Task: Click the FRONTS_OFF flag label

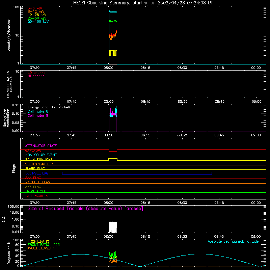Action: pyautogui.click(x=36, y=191)
